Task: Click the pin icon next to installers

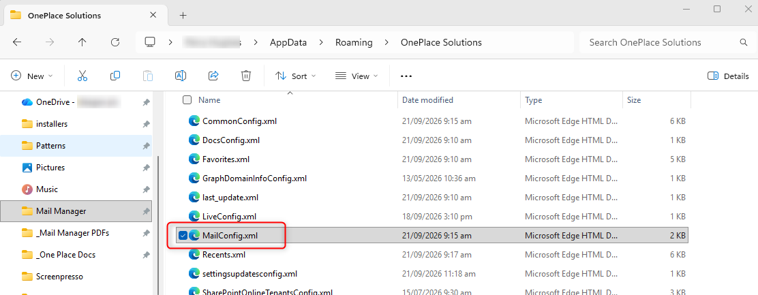Action: (x=146, y=124)
